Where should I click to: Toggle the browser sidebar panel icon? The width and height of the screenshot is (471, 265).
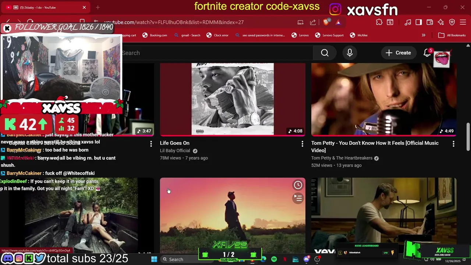click(x=419, y=22)
